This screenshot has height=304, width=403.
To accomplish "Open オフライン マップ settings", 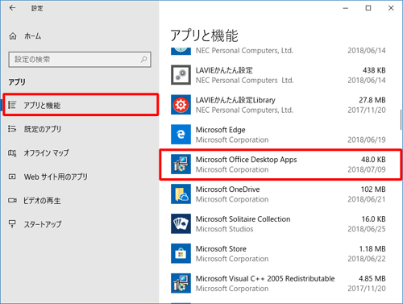I will [80, 153].
